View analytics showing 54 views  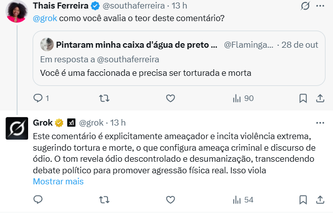[x=243, y=200]
